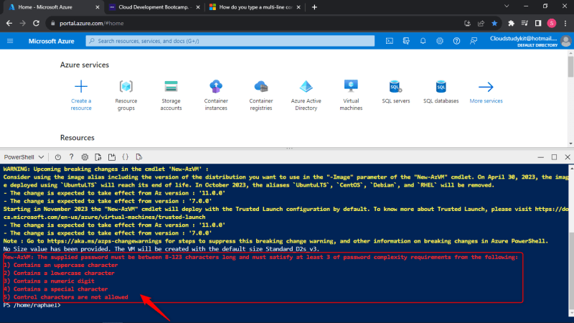574x323 pixels.
Task: Minimize the Cloud Shell pane
Action: (541, 157)
